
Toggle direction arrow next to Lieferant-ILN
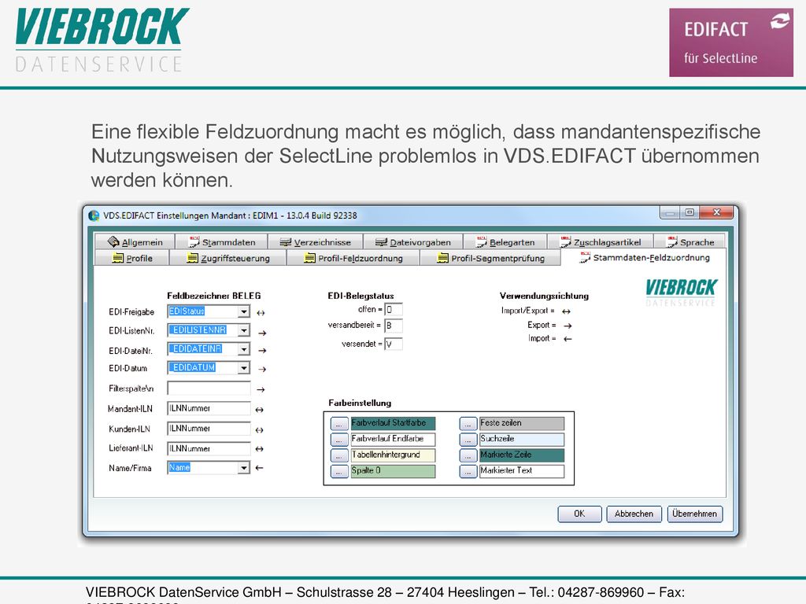[x=260, y=449]
